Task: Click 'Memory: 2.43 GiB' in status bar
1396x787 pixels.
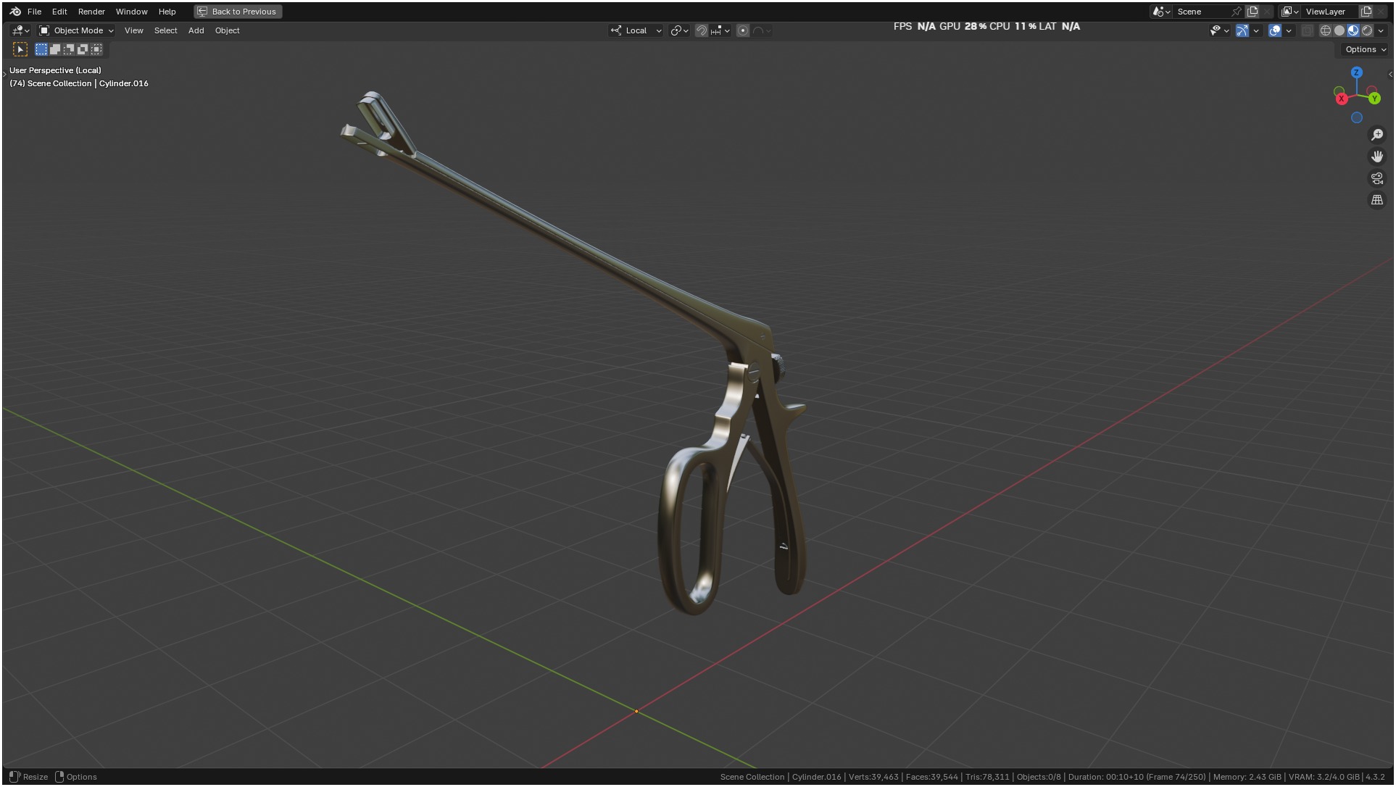Action: 1247,777
